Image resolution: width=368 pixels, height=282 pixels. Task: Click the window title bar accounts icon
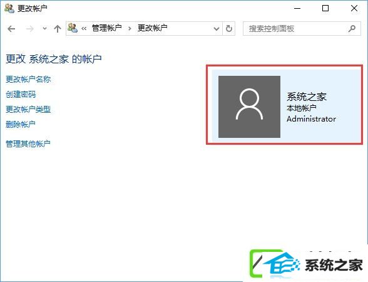tap(9, 9)
